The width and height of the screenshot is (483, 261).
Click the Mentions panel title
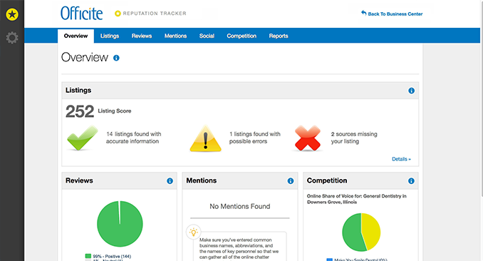pyautogui.click(x=202, y=180)
